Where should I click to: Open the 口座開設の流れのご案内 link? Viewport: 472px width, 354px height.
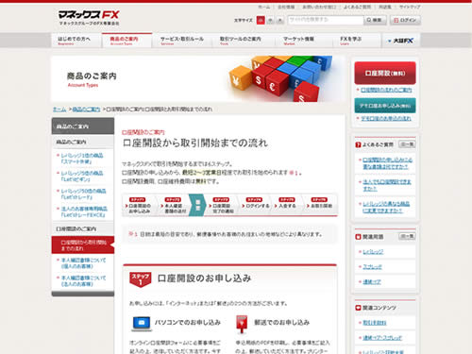[386, 90]
